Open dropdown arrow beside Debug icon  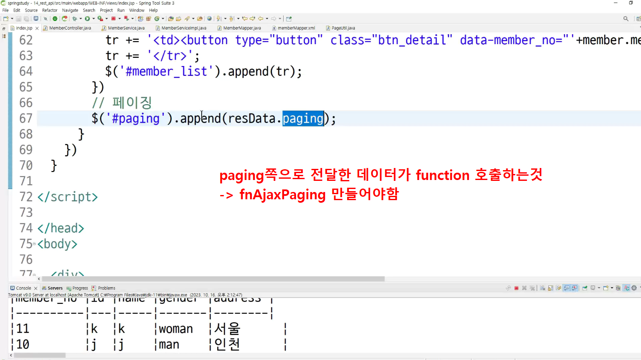pos(80,19)
